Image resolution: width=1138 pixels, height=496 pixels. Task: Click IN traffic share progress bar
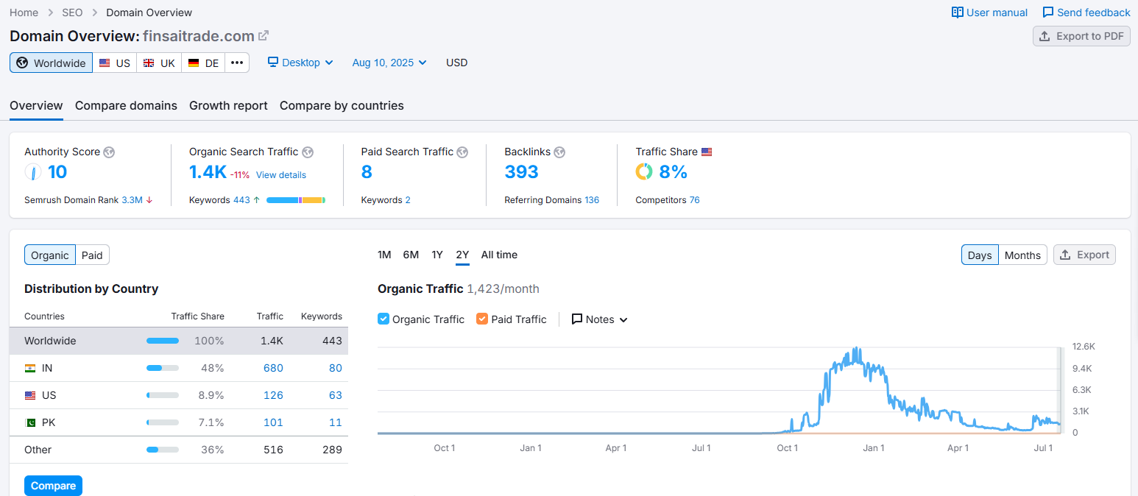coord(163,368)
